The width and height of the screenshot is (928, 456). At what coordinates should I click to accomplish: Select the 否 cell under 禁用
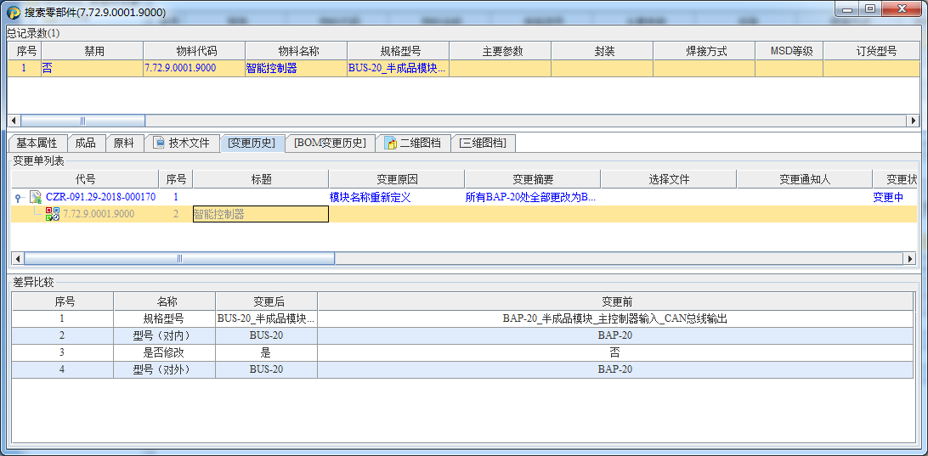point(93,68)
